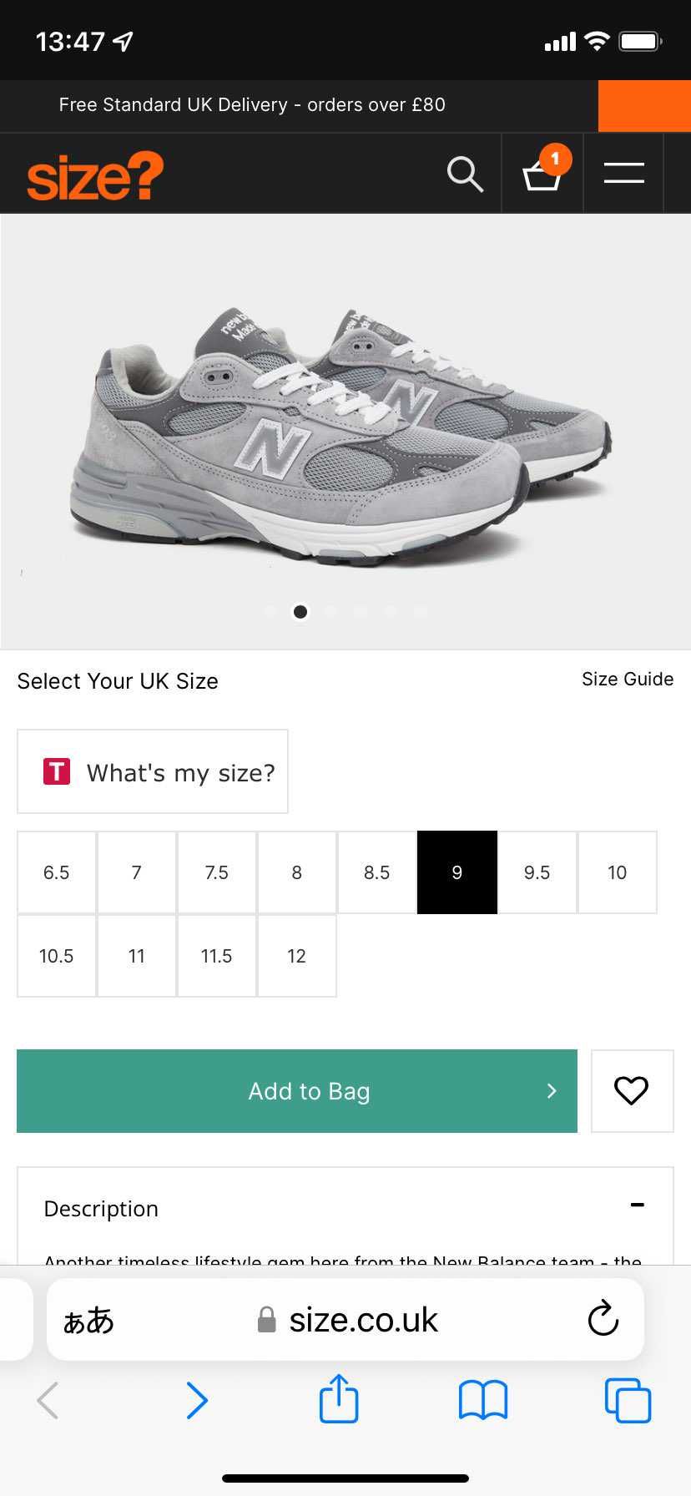Expand forward navigation with blue chevron
Screen dimensions: 691x1496
pos(198,1401)
